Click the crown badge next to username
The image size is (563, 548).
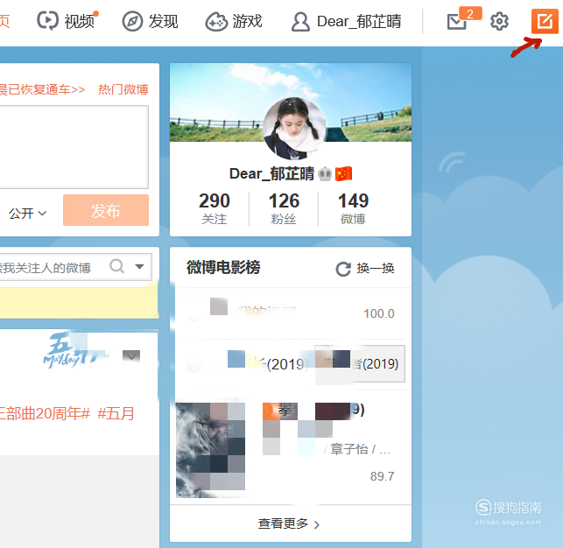(325, 174)
